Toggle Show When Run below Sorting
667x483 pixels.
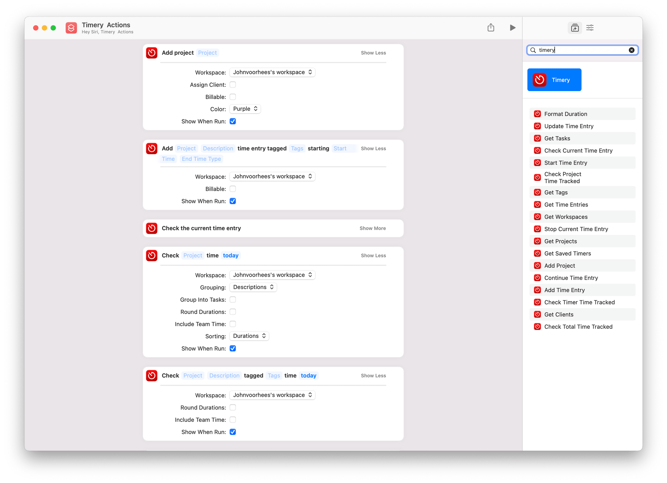(233, 348)
